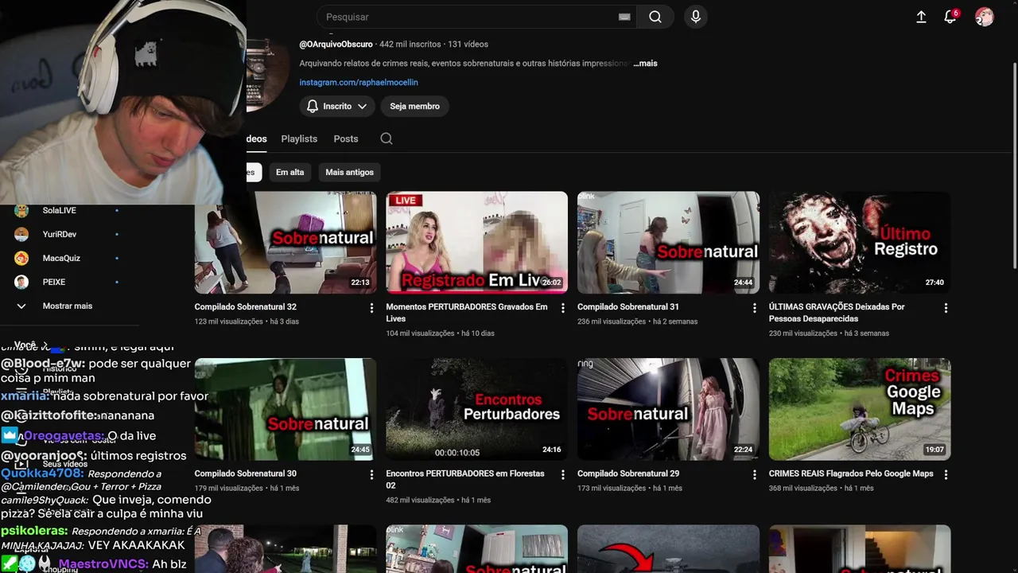The image size is (1018, 573).
Task: Open options for ÚLTIMAS GRAVAÇÕES video
Action: (x=946, y=308)
